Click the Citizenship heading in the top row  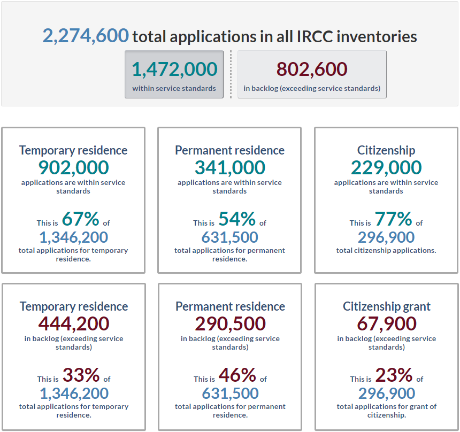pyautogui.click(x=386, y=150)
